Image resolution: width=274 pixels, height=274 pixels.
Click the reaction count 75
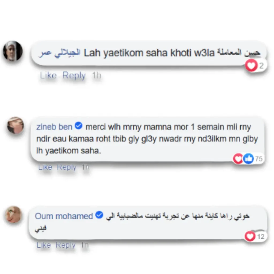259,159
